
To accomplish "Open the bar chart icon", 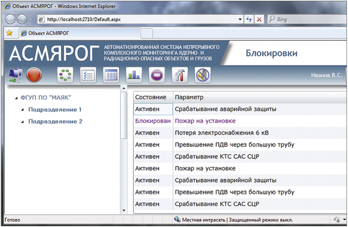I will click(x=134, y=75).
